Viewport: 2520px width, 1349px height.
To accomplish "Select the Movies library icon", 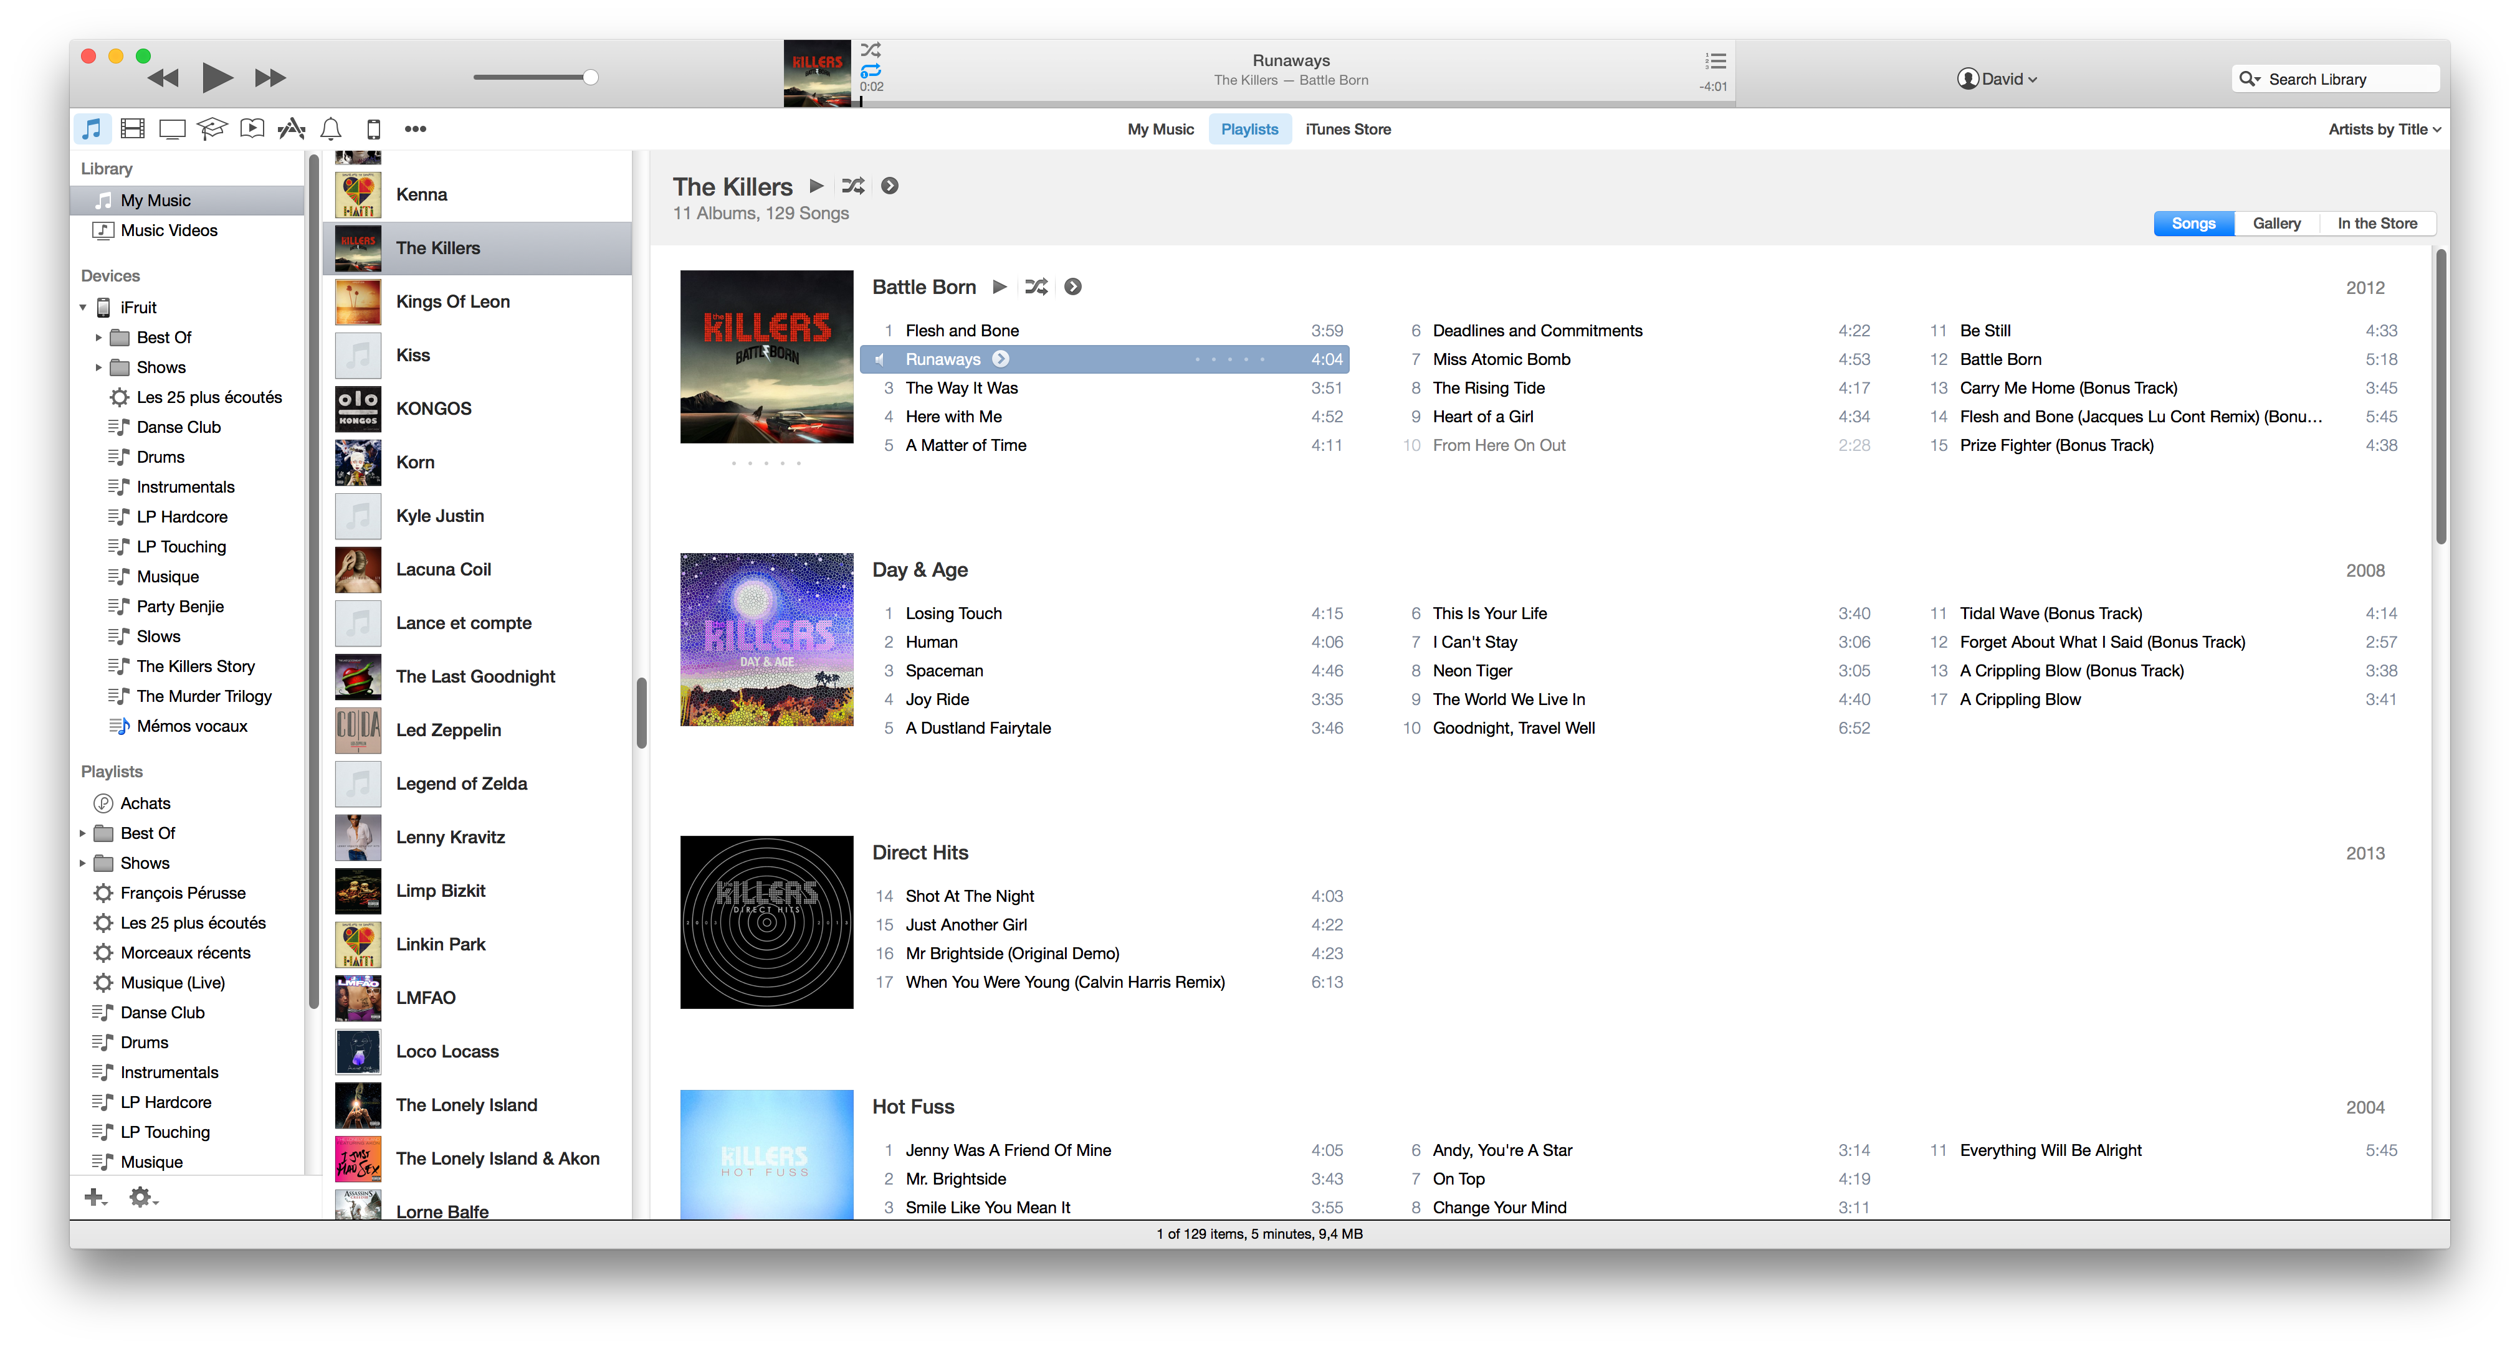I will coord(132,128).
